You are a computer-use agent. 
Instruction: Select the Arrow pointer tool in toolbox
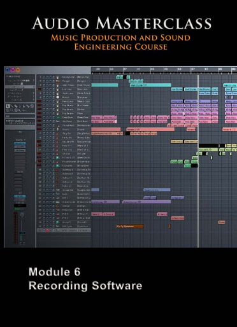[x=8, y=106]
